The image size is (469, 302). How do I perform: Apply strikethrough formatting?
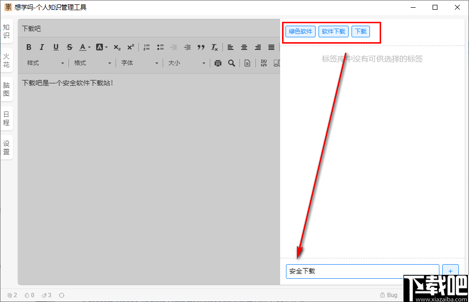(x=69, y=47)
